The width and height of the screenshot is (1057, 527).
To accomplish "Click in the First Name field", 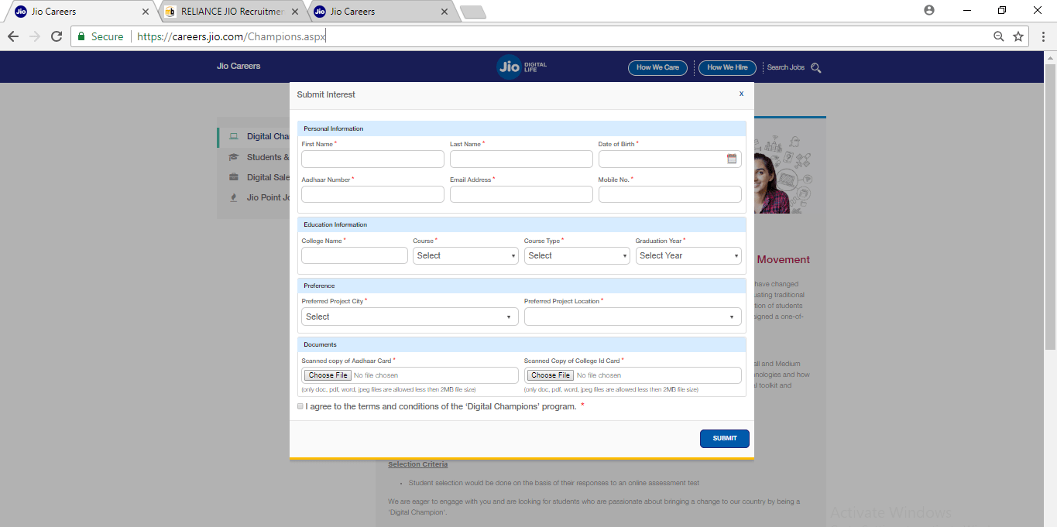I will 372,159.
